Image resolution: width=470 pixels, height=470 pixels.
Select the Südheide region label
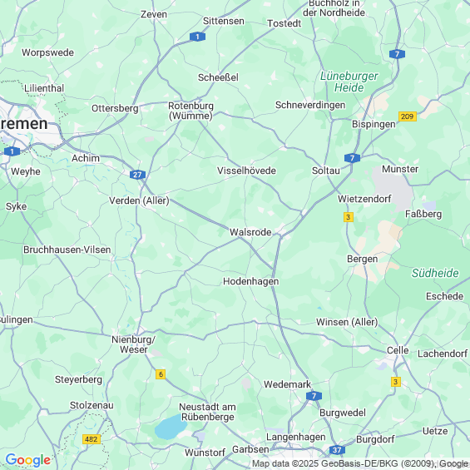435,273
